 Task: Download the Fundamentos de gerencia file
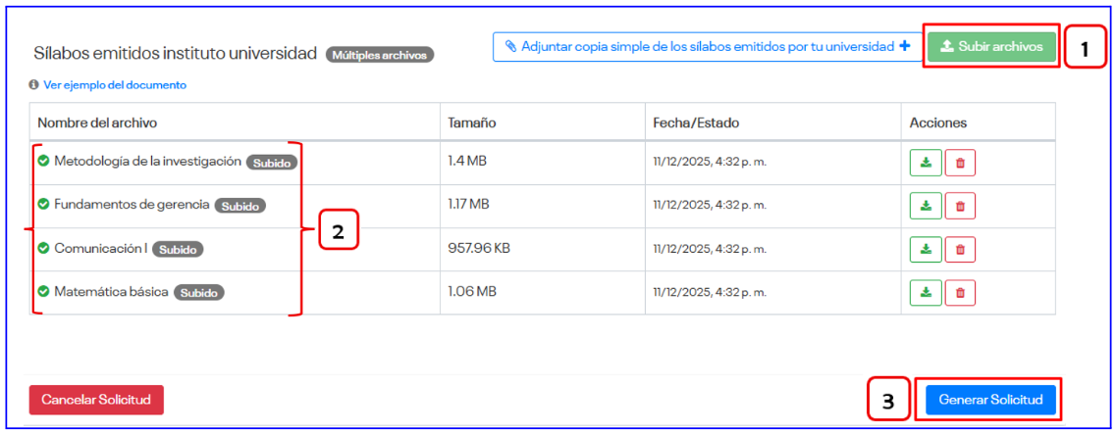tap(926, 206)
